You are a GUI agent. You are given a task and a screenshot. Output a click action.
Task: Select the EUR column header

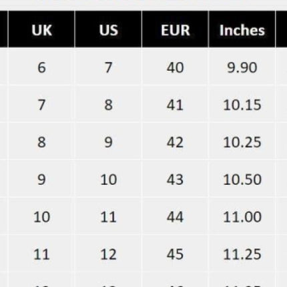[x=175, y=29]
